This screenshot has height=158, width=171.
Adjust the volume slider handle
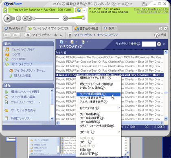(x=83, y=18)
